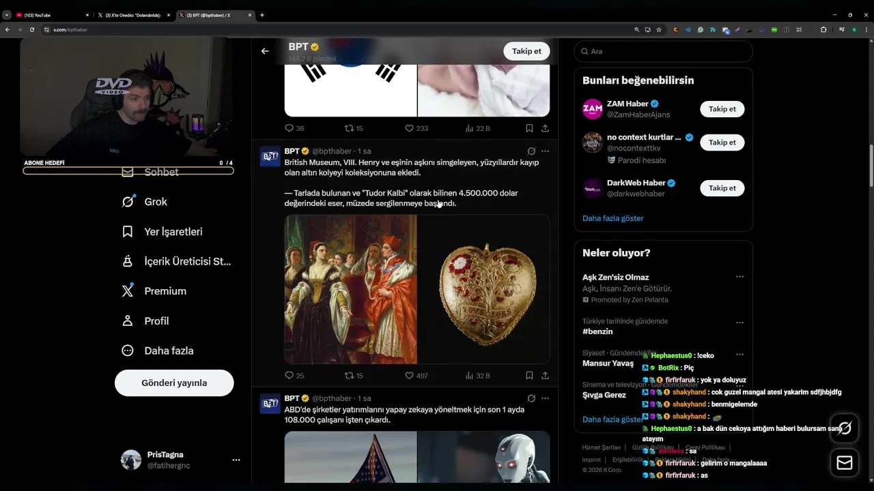Viewport: 874px width, 491px height.
Task: Switch to the X'te Onedio browser tab
Action: [x=132, y=15]
